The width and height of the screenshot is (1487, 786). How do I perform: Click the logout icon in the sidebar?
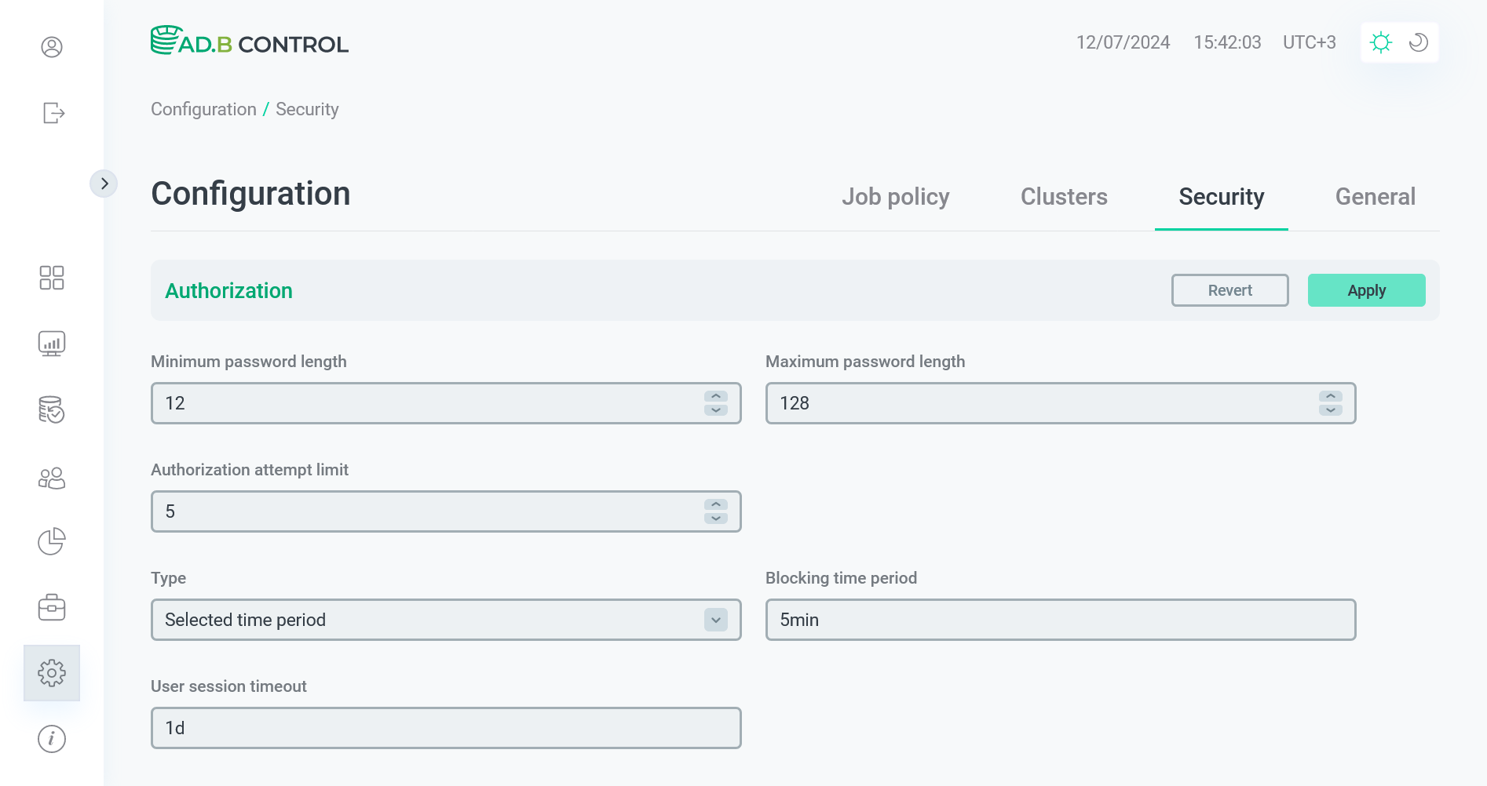click(x=52, y=113)
